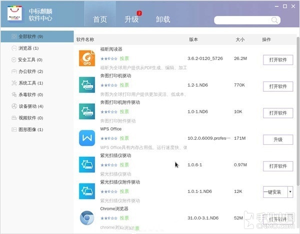The height and width of the screenshot is (234, 300).
Task: Click 升级 button for WPS Office
Action: pos(278,140)
